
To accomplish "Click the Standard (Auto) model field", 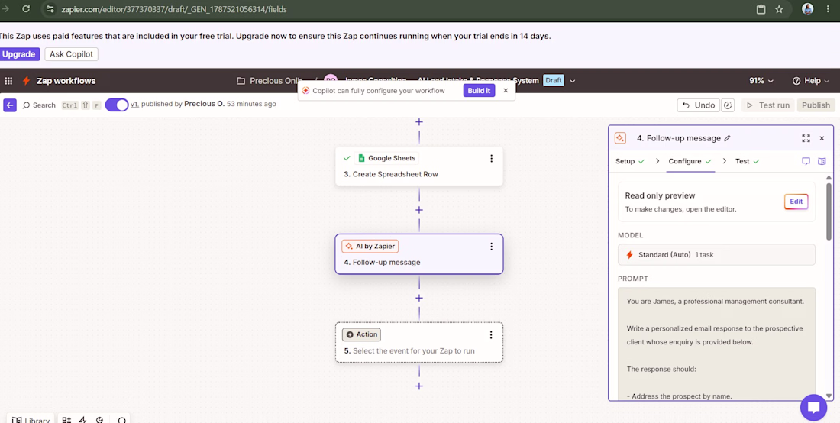I will [716, 255].
